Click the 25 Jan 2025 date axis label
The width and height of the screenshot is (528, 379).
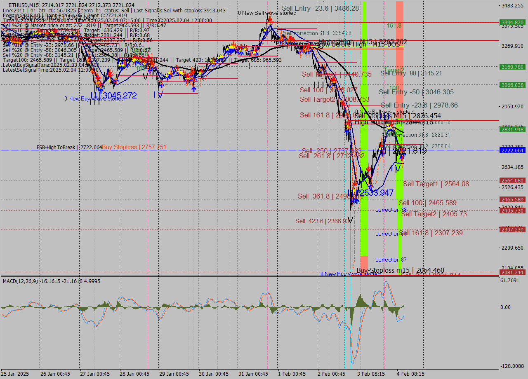[x=16, y=374]
